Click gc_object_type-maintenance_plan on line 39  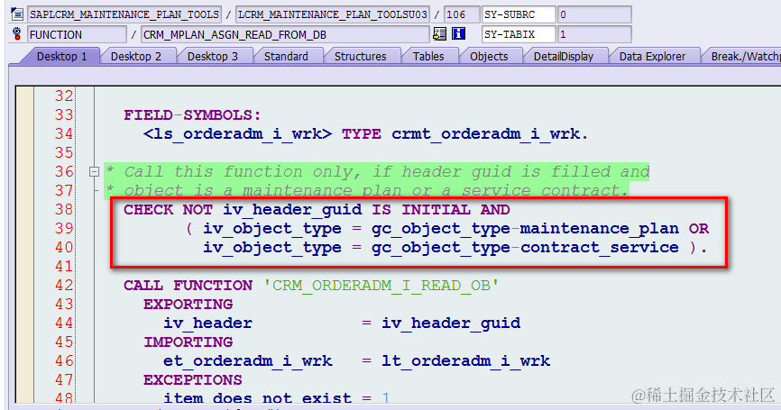pos(525,228)
